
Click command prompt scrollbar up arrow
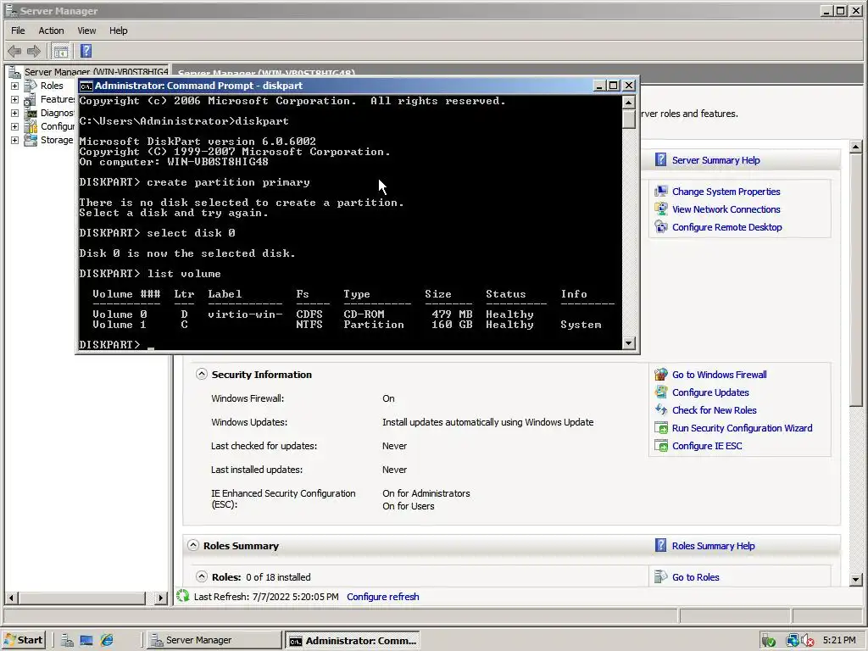click(x=628, y=103)
